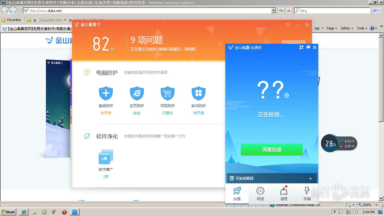Open the Page menu dropdown
384x216 pixels.
332,28
